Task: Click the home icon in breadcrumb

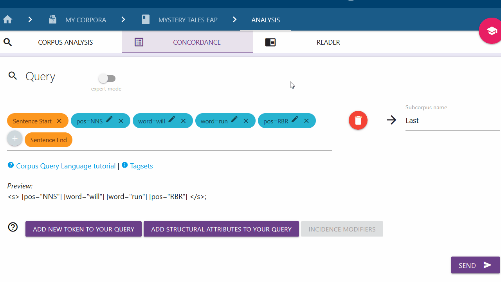Action: pos(7,20)
